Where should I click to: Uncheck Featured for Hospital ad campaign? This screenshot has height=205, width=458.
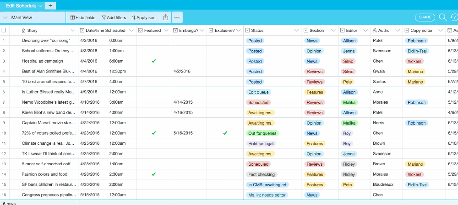[x=153, y=61]
